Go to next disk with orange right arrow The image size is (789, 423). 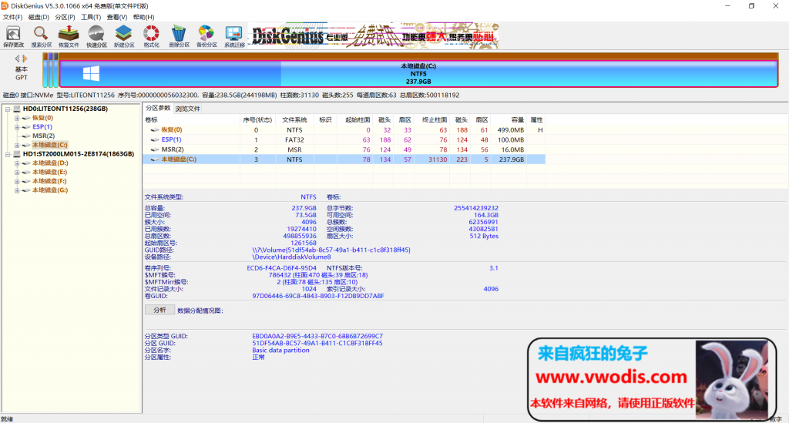pyautogui.click(x=25, y=59)
